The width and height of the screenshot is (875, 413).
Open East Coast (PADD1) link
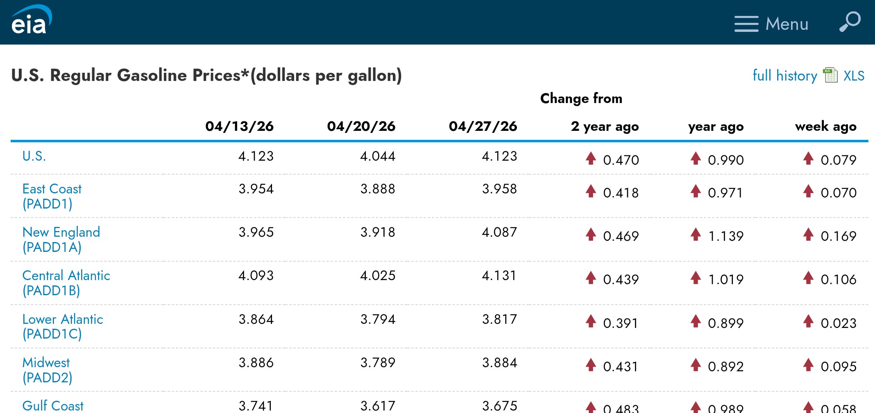click(52, 196)
